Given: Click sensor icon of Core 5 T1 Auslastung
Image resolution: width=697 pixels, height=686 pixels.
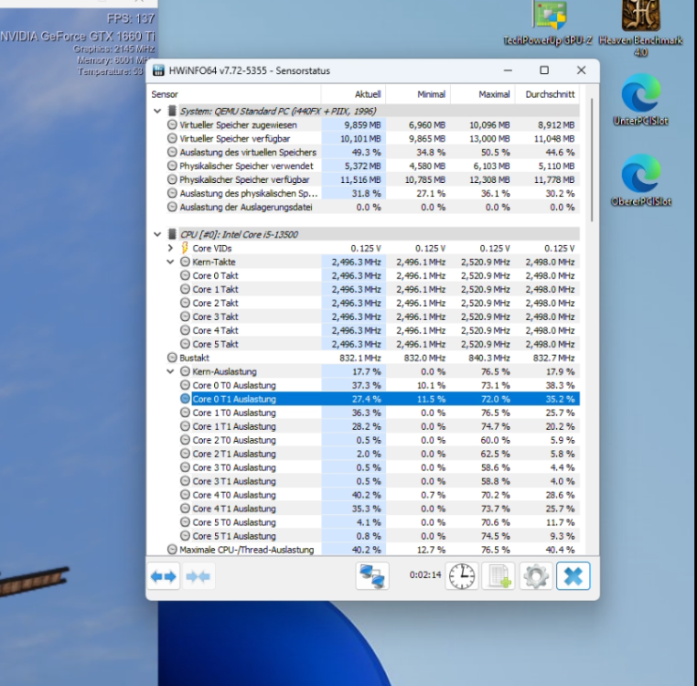Looking at the screenshot, I should pos(185,535).
